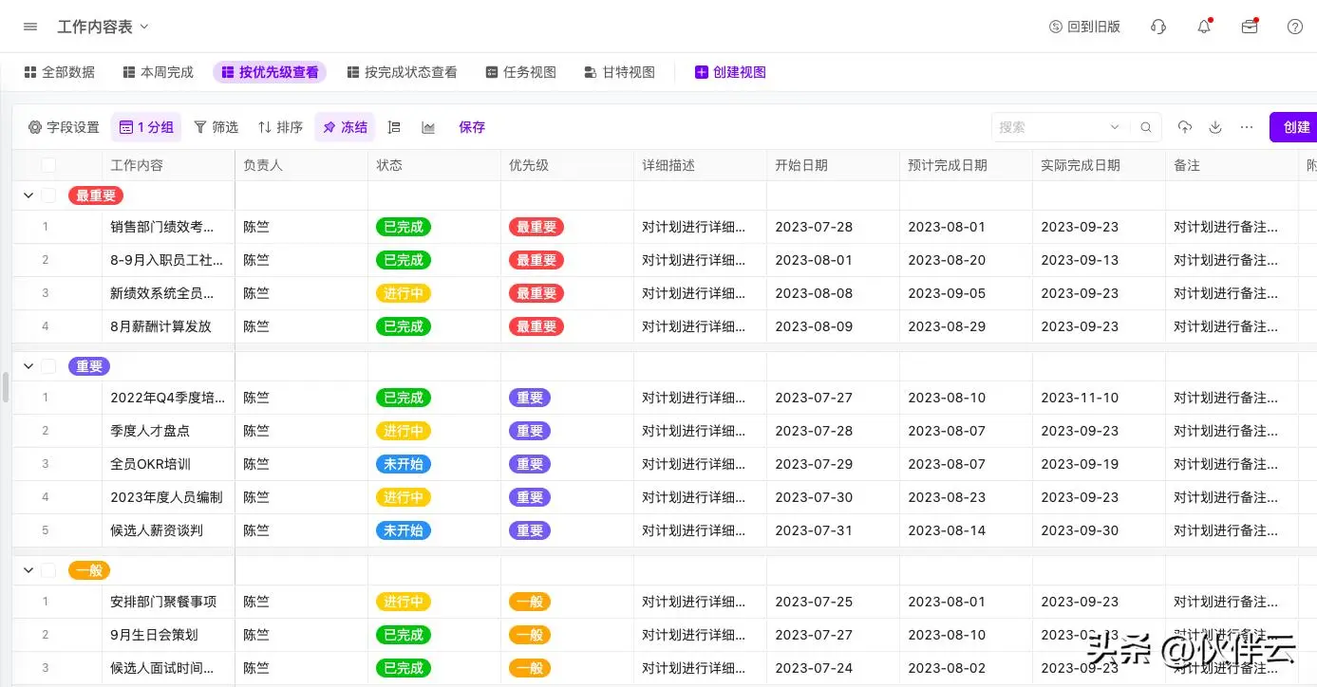Click the purple 创建 button
The height and width of the screenshot is (687, 1317).
(x=1294, y=127)
